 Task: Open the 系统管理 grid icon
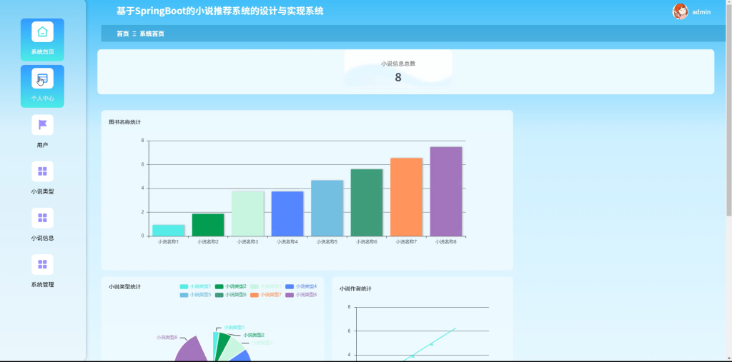click(x=42, y=264)
